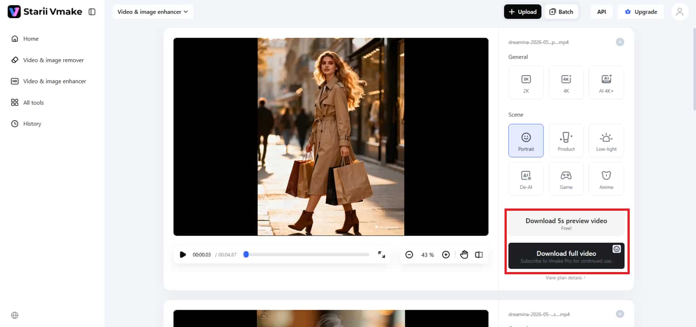Screen dimensions: 696x327
Task: Click the video preview of the woman
Action: (x=331, y=137)
